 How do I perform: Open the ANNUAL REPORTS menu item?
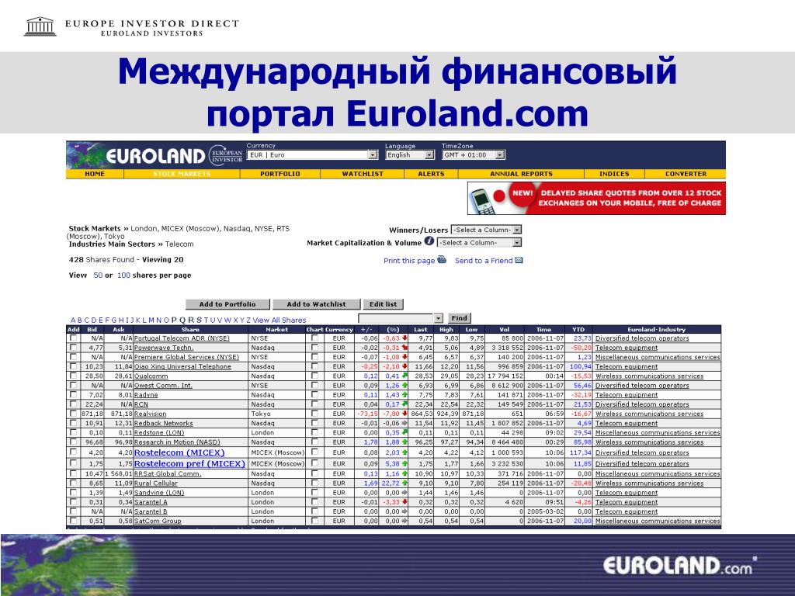point(521,174)
